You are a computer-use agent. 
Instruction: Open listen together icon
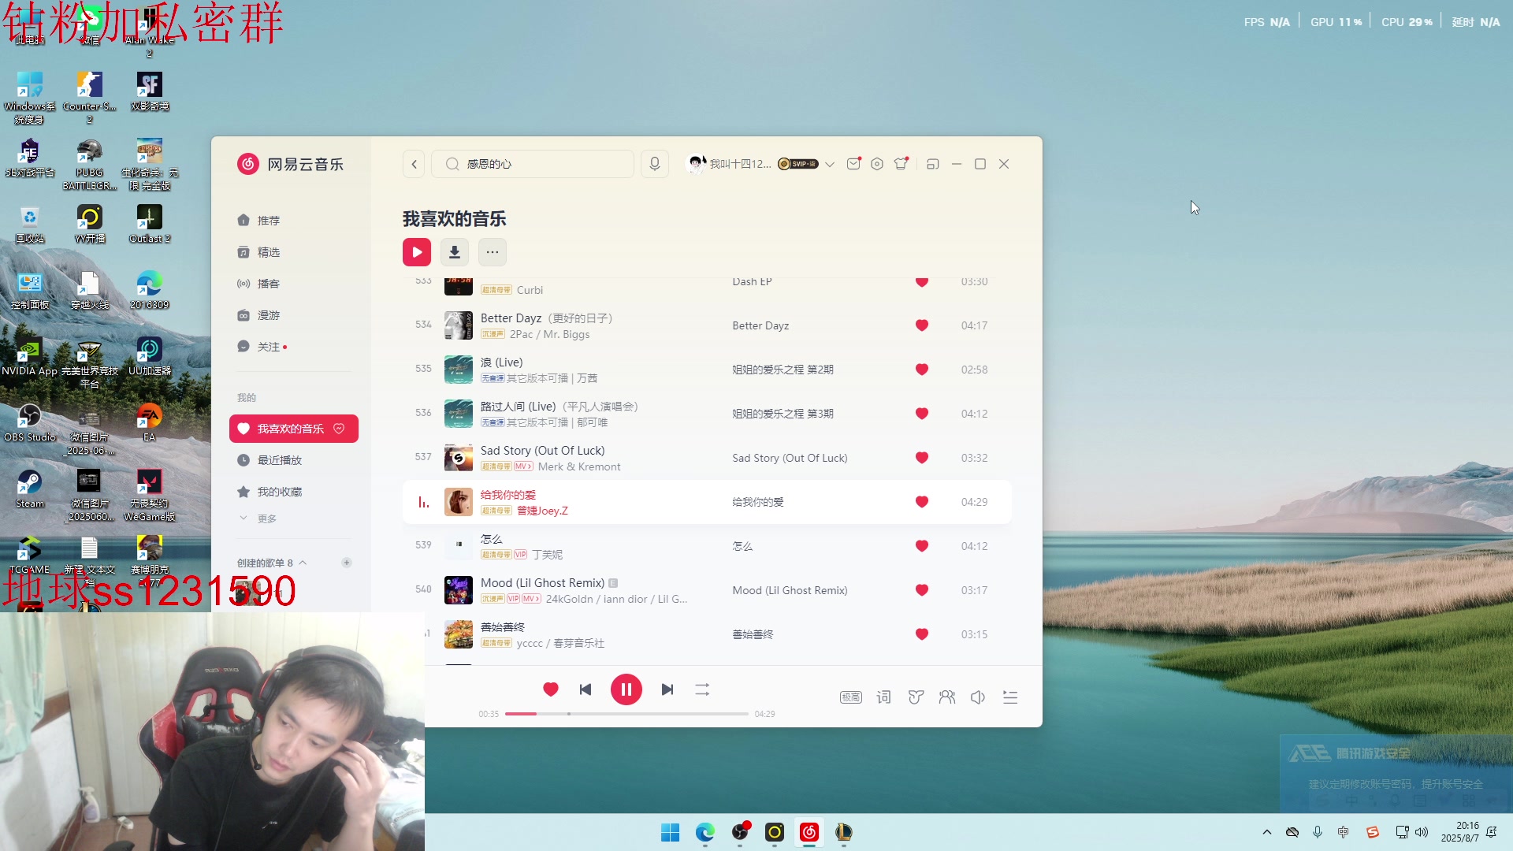click(947, 697)
